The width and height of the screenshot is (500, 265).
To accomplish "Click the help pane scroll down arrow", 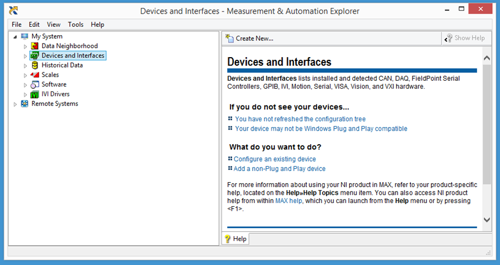I will click(x=486, y=220).
